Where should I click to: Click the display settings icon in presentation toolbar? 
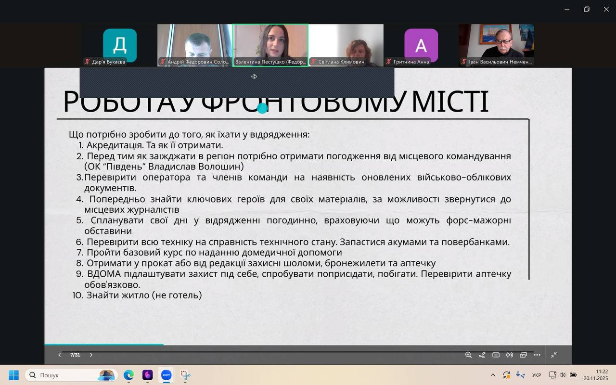click(x=523, y=355)
